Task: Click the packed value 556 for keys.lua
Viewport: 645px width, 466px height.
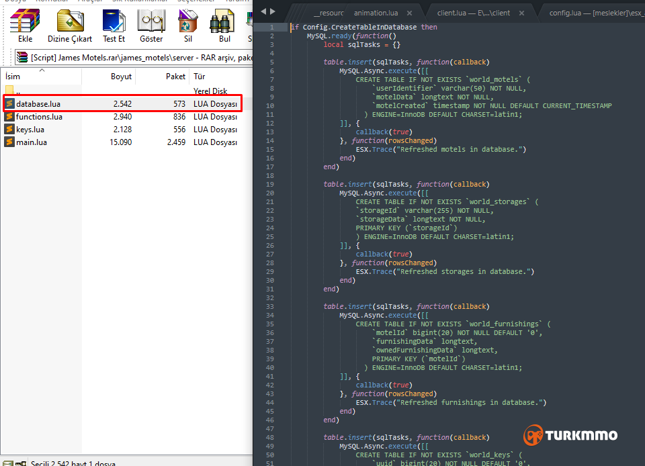Action: [x=179, y=130]
